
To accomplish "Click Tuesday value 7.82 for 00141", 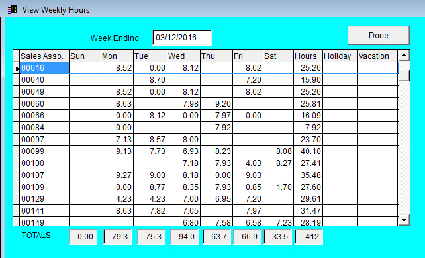I will pos(150,211).
